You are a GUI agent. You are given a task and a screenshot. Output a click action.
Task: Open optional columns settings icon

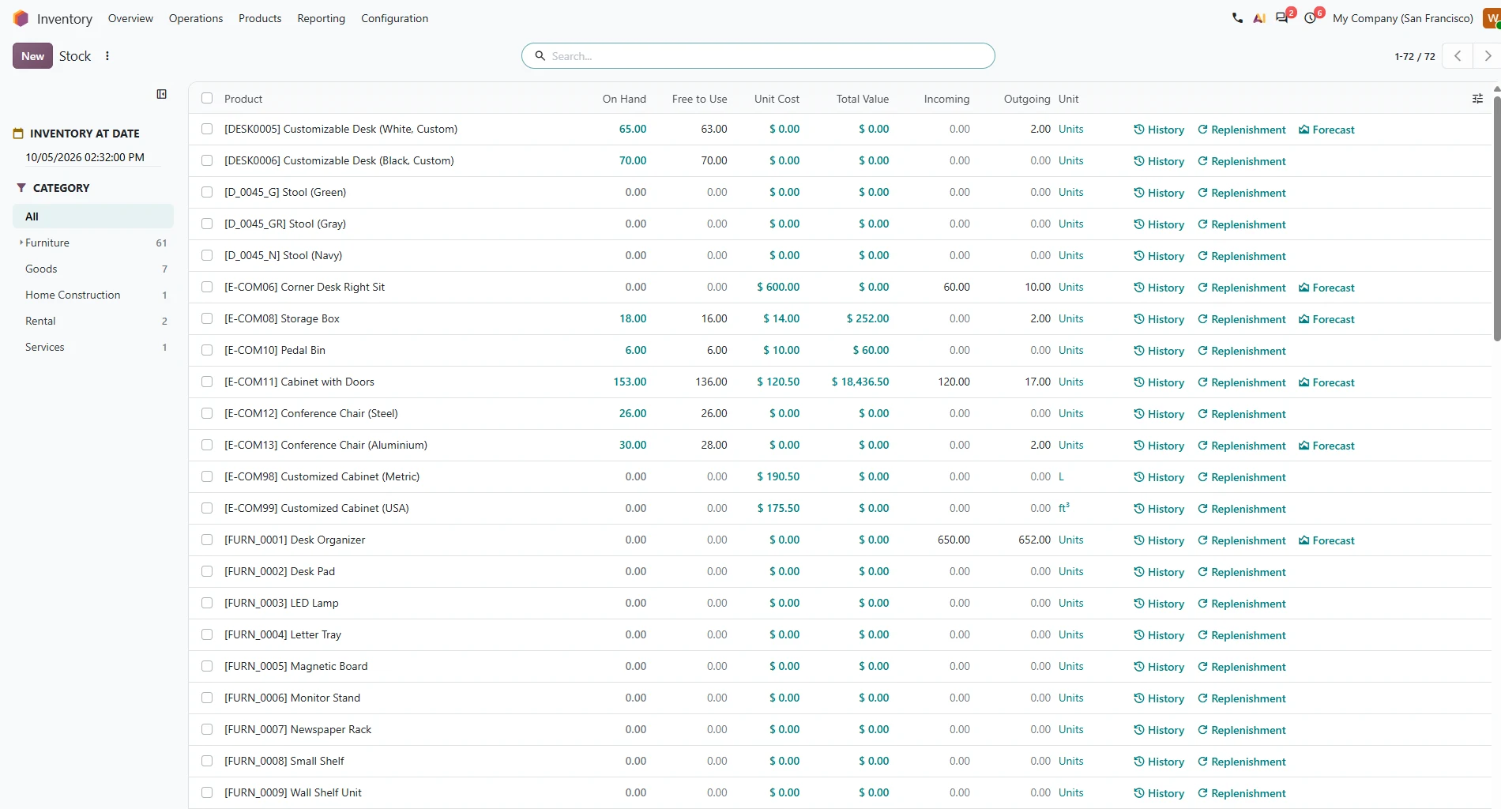tap(1477, 99)
